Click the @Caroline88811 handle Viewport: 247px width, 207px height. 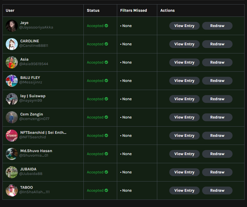tap(34, 46)
